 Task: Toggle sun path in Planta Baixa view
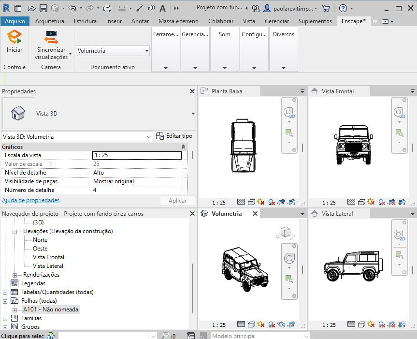click(x=261, y=202)
